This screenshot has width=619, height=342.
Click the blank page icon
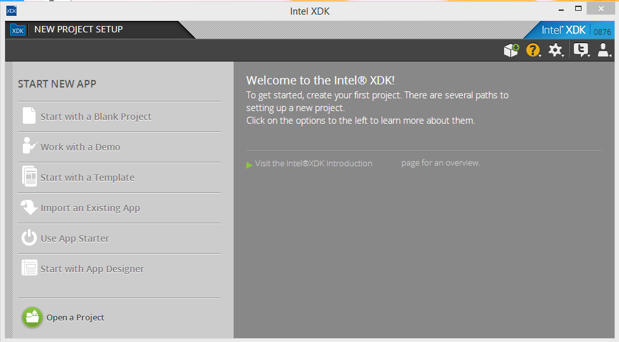pyautogui.click(x=29, y=115)
